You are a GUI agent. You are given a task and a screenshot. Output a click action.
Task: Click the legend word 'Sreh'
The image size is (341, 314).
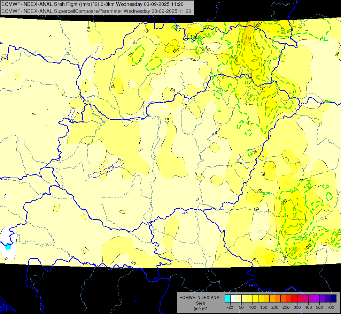coord(200,303)
